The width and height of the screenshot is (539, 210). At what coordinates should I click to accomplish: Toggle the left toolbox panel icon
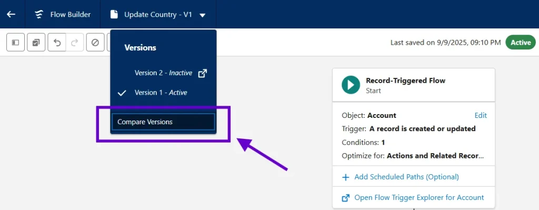pyautogui.click(x=15, y=43)
